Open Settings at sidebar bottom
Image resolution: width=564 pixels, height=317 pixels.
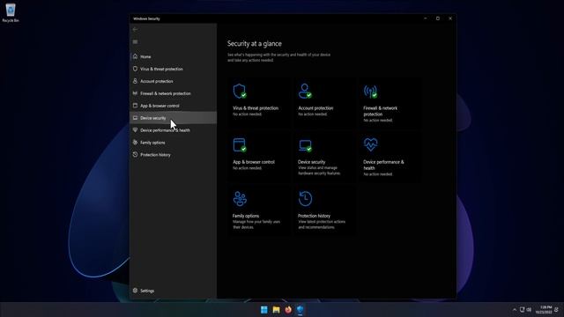173,291
